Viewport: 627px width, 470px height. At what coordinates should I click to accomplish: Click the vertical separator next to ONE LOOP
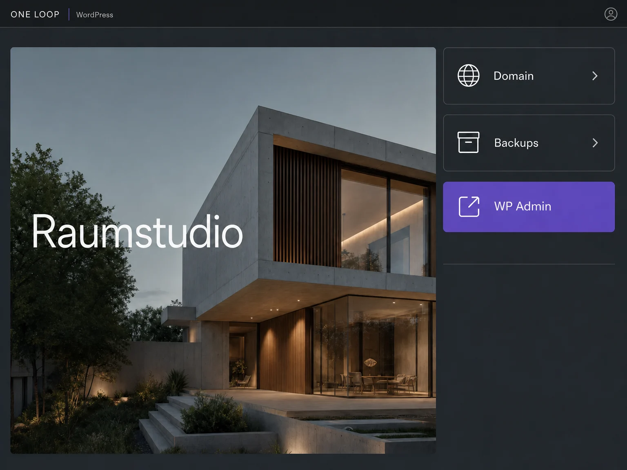tap(69, 14)
